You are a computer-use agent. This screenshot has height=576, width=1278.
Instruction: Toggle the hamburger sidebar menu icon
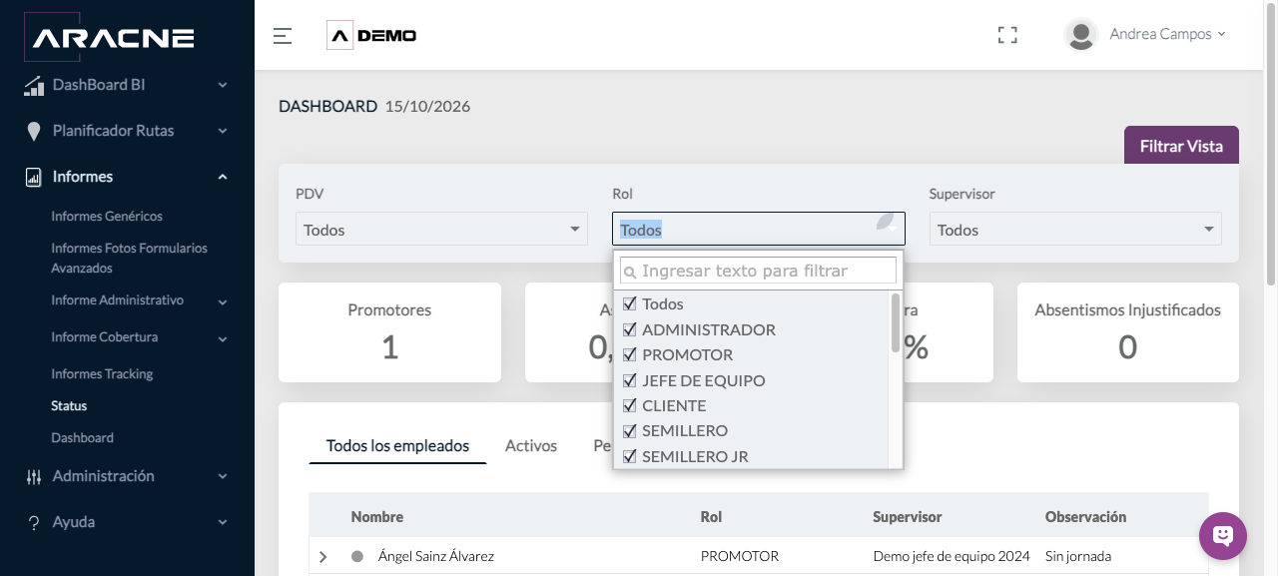point(283,36)
